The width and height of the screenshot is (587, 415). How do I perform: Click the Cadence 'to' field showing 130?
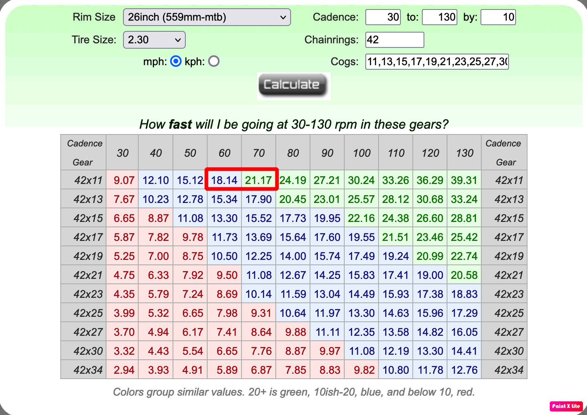[x=439, y=17]
